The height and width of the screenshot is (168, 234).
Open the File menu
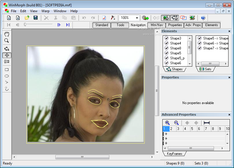click(14, 11)
